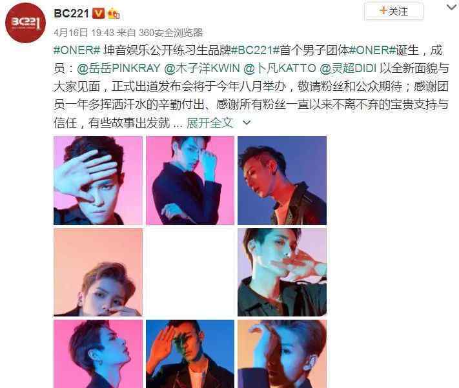This screenshot has height=388, width=459.
Task: Open the post options chevron at top right
Action: coord(452,7)
